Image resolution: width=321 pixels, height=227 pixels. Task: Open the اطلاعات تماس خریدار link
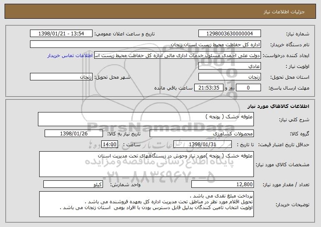point(70,56)
